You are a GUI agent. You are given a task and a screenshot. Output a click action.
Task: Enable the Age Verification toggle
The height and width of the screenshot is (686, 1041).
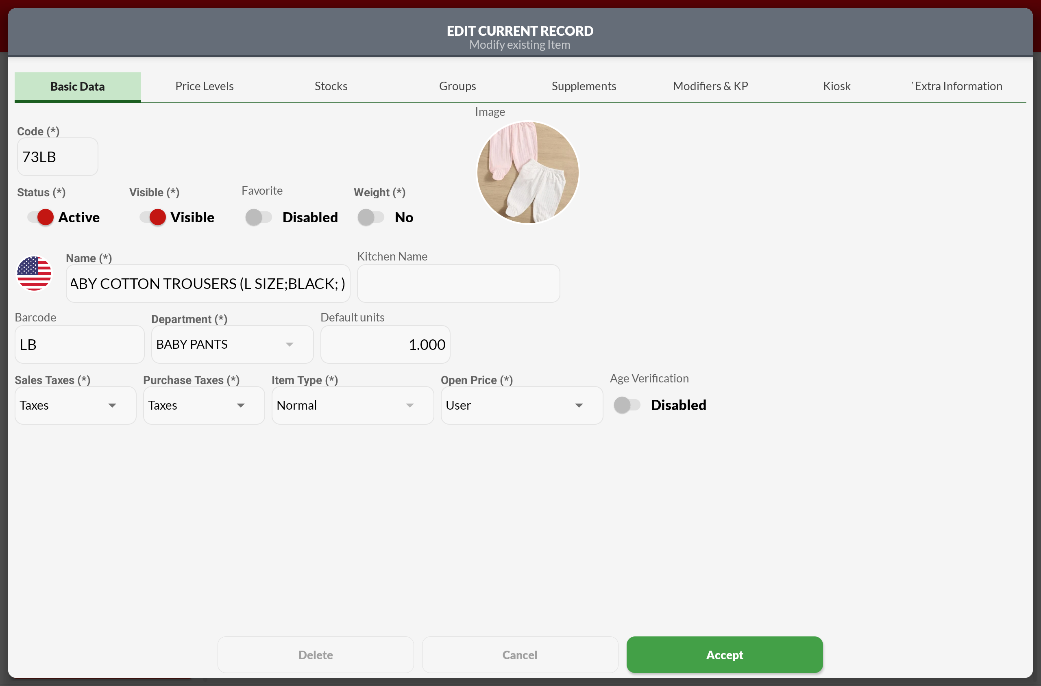click(627, 405)
